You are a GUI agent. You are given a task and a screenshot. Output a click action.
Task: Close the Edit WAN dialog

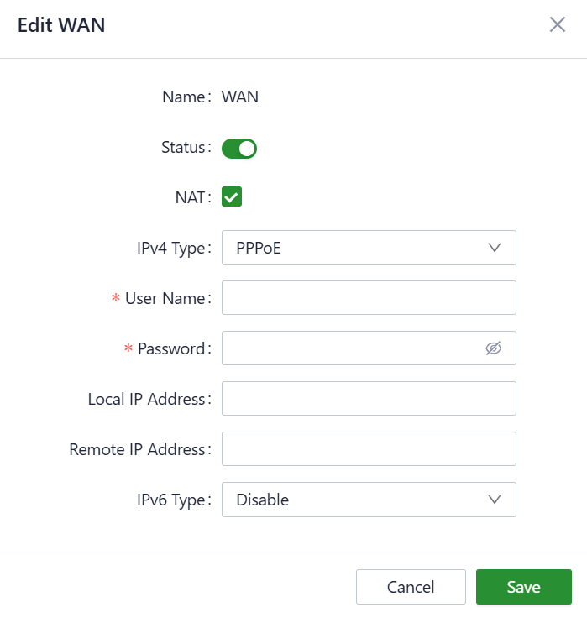558,24
